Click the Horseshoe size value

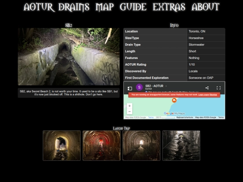pos(196,38)
